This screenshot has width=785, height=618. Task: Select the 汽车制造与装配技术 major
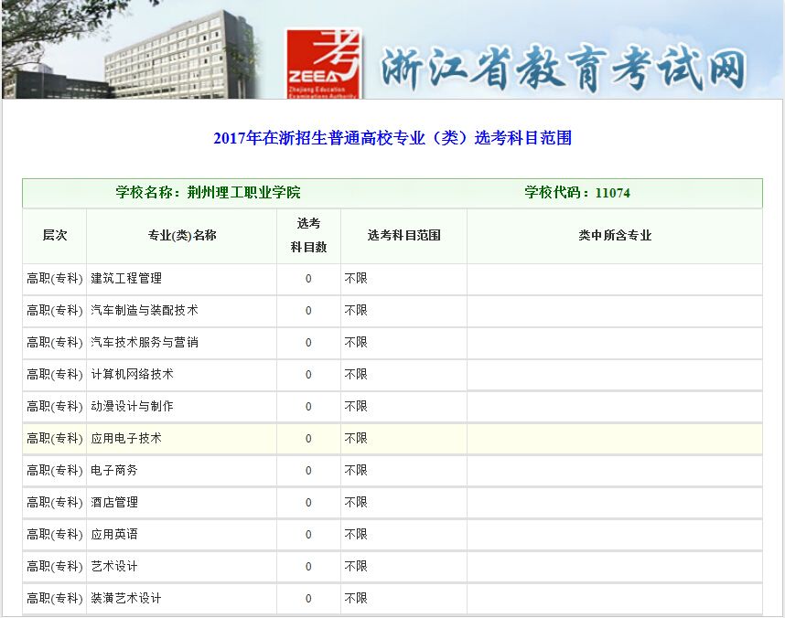coord(145,310)
